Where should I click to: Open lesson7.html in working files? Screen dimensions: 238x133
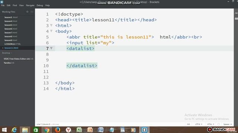[x=11, y=33]
